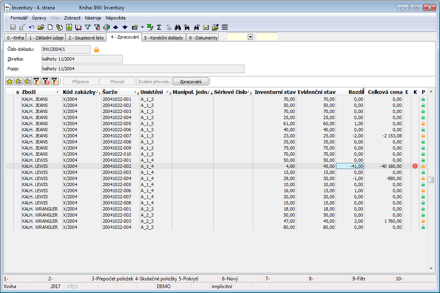The width and height of the screenshot is (440, 293).
Task: Click the yellow star mark icon
Action: coord(9,81)
